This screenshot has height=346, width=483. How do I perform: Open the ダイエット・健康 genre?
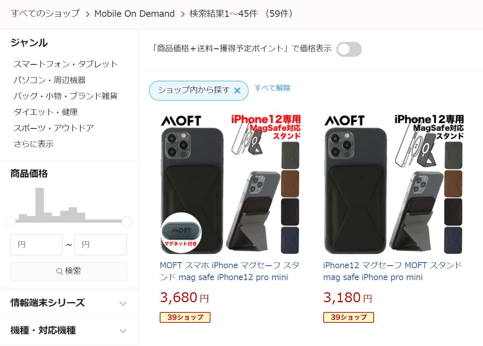click(x=46, y=112)
